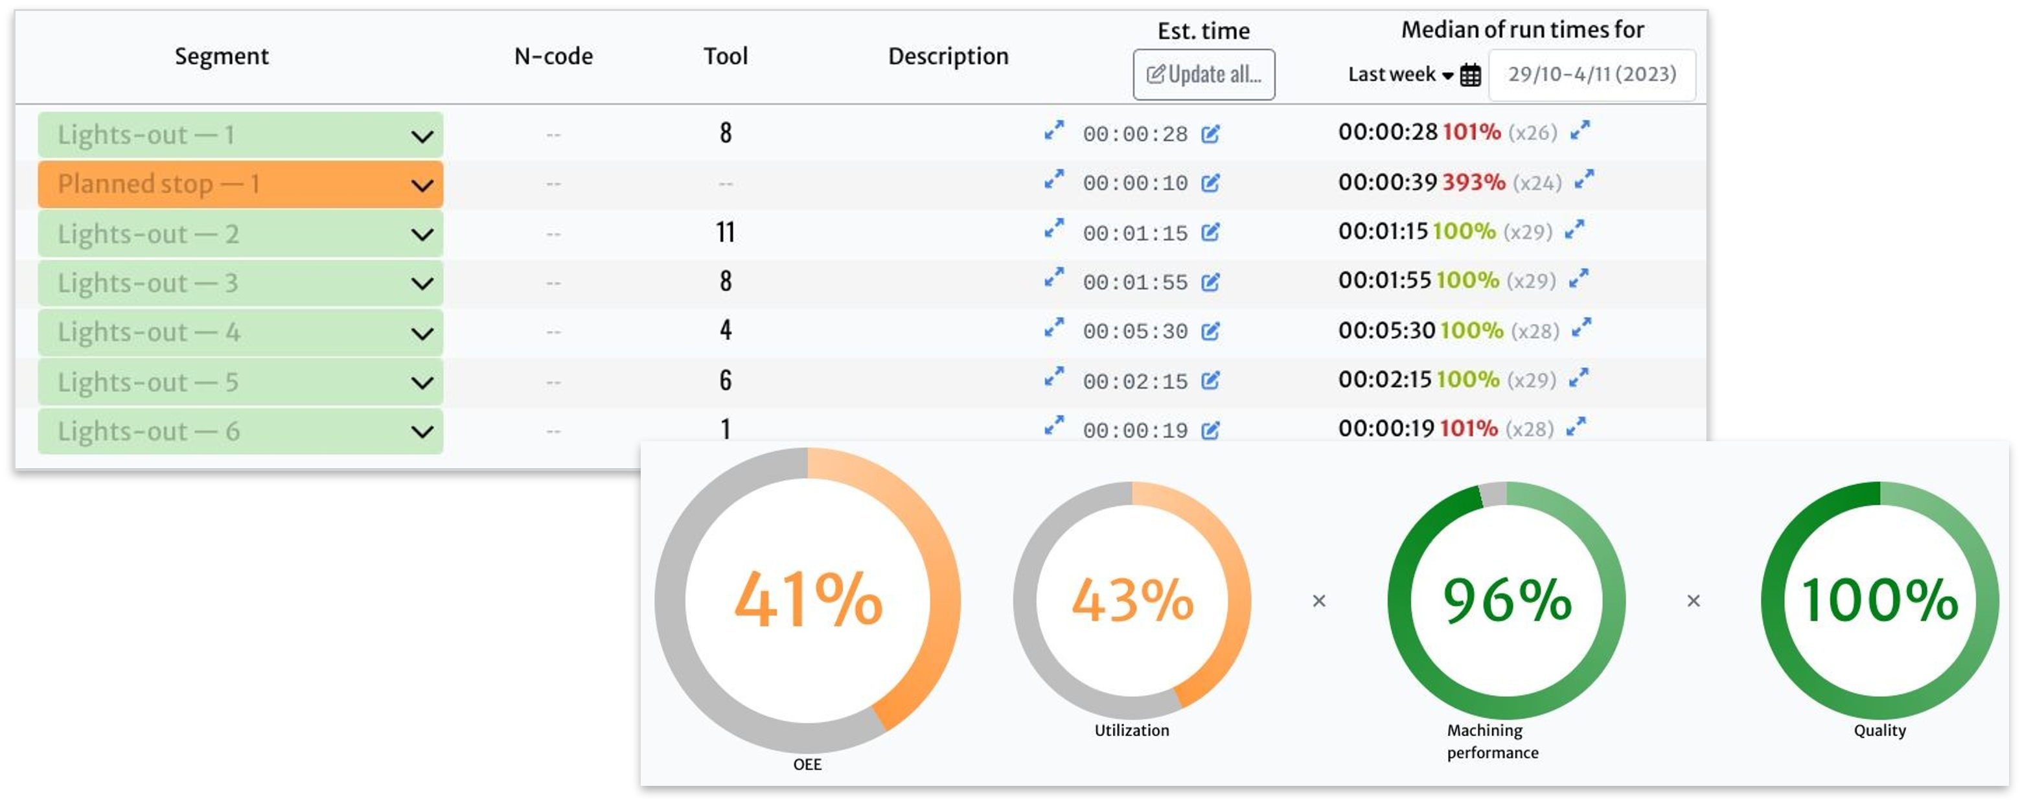Collapse arrows next to 393% median
Viewport: 2022px width, 804px height.
pyautogui.click(x=1584, y=180)
